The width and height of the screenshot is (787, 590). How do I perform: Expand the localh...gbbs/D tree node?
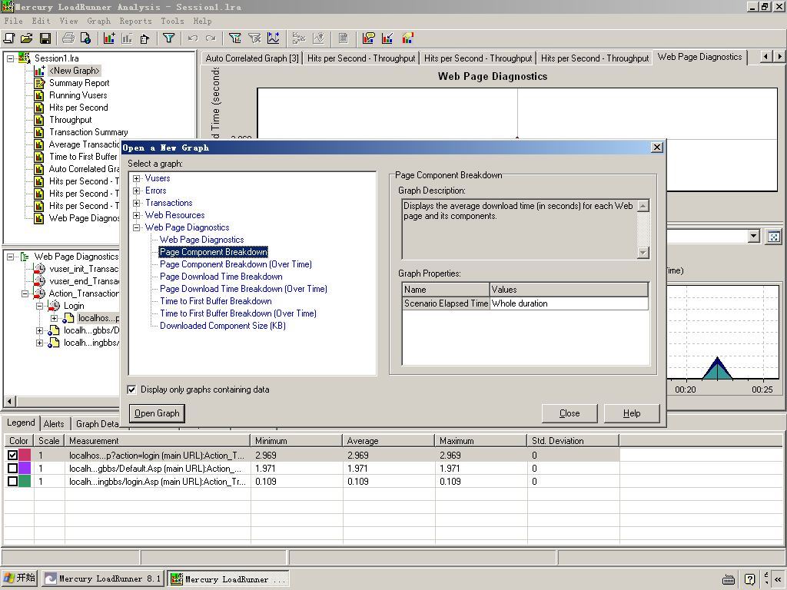[x=39, y=330]
